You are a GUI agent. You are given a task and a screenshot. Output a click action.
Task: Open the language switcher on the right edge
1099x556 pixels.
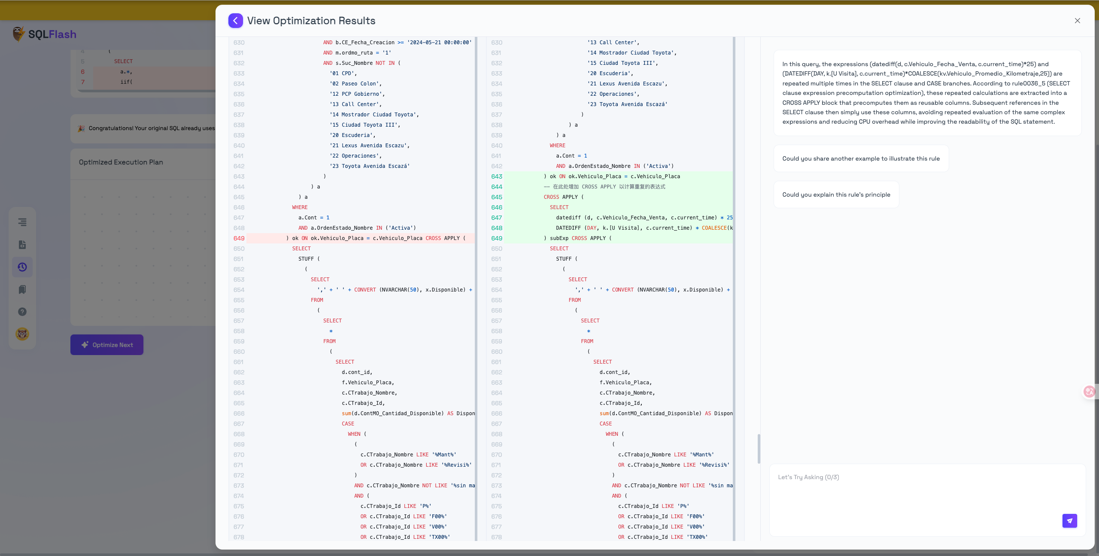[x=1090, y=392]
